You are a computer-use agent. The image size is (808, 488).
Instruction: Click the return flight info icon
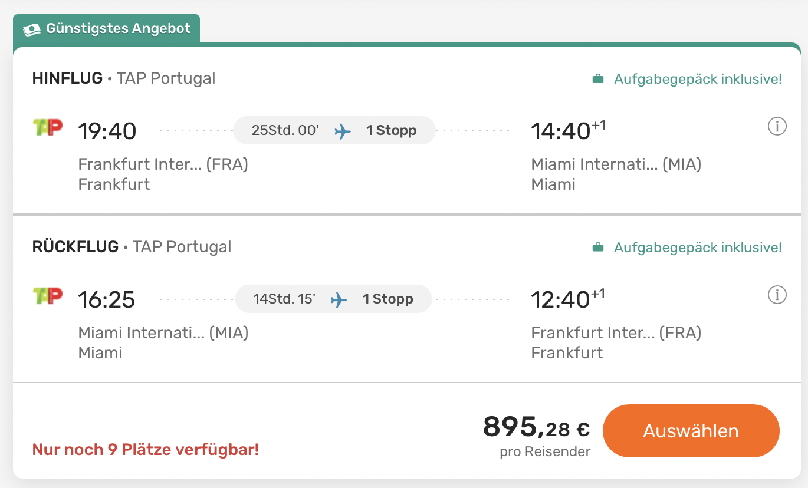[777, 295]
